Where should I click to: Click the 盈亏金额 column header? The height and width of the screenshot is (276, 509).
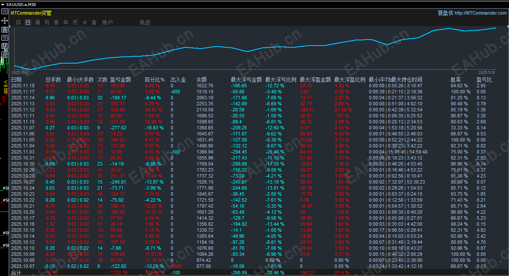120,80
